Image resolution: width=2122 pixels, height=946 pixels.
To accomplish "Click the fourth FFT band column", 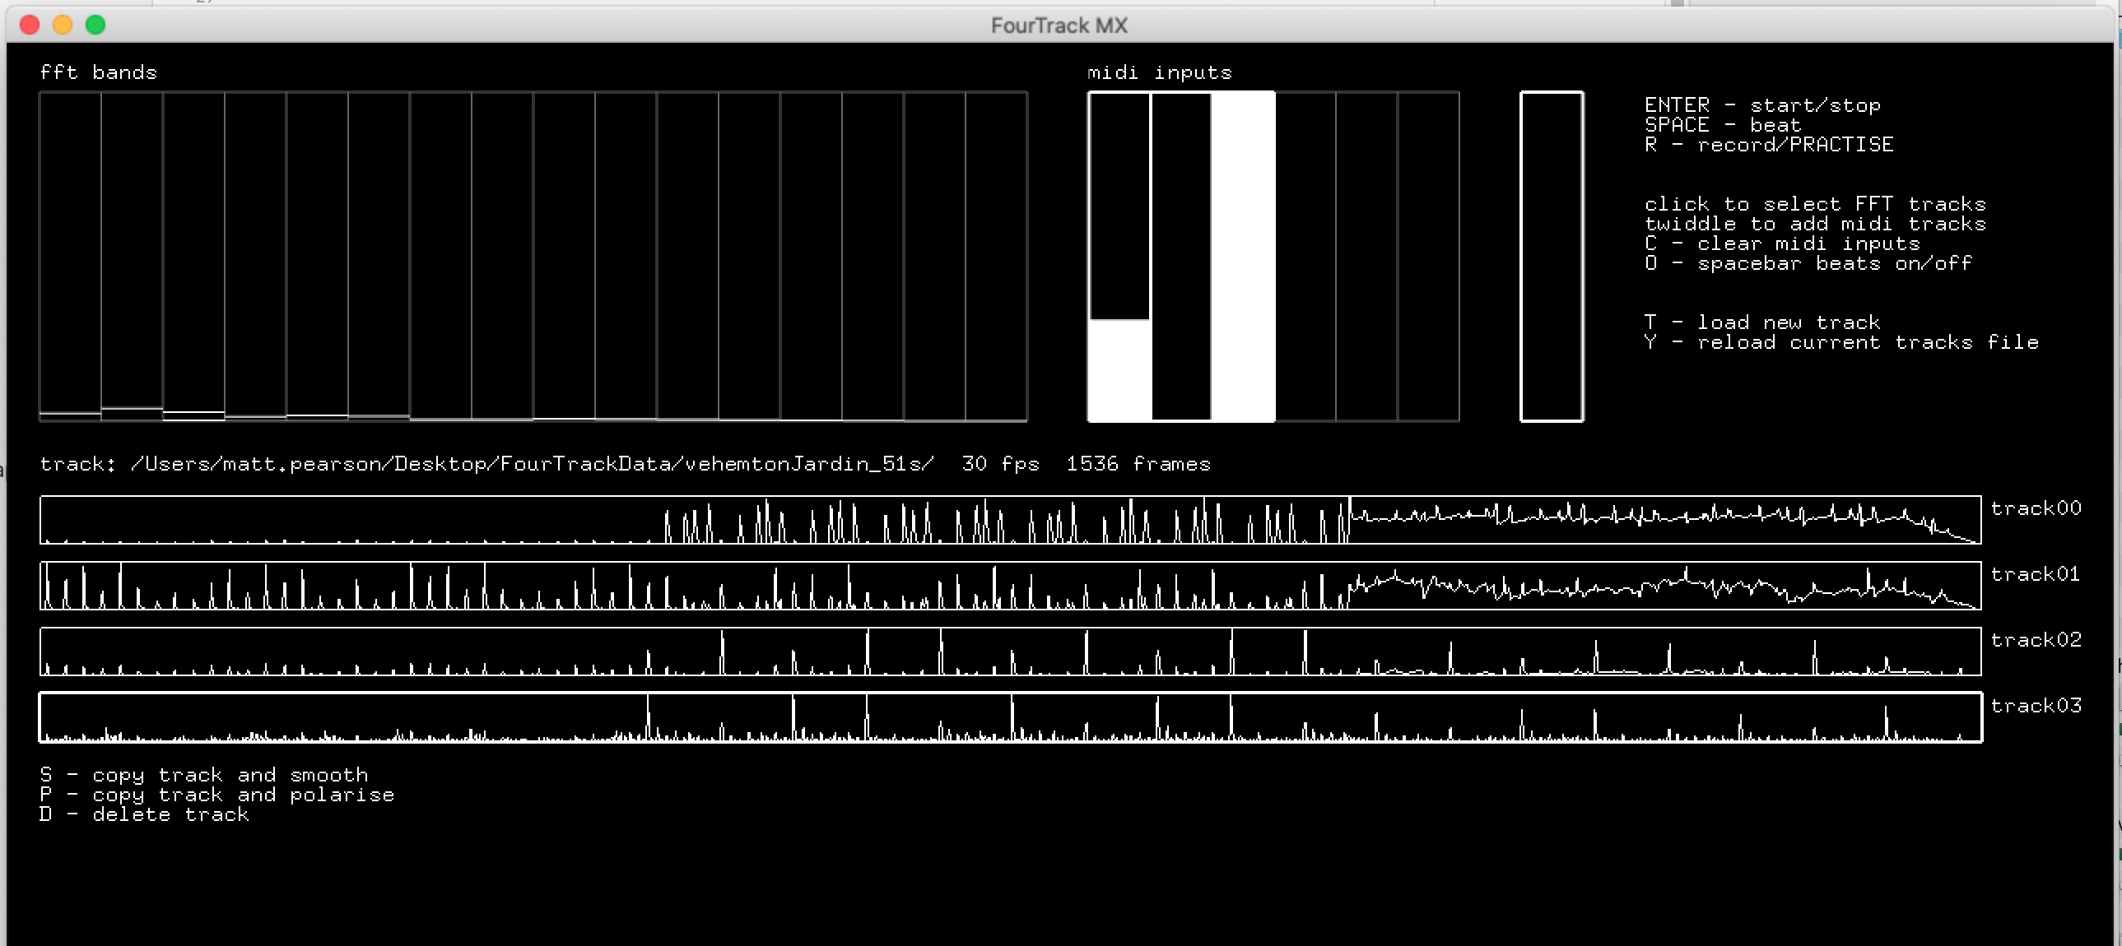I will [255, 255].
